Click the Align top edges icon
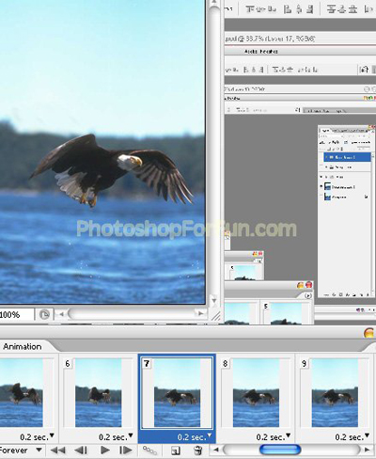 point(250,8)
